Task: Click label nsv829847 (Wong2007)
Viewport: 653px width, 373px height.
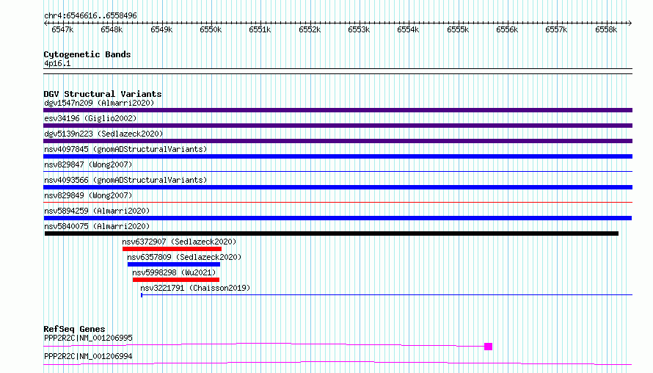Action: pyautogui.click(x=88, y=164)
